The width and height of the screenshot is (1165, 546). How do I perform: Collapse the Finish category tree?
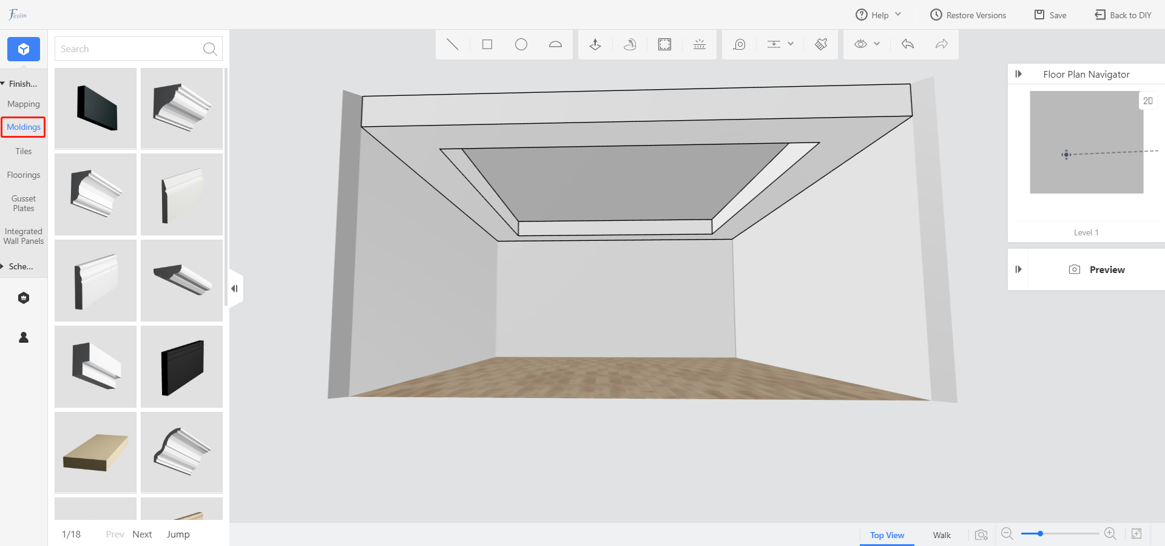point(3,84)
